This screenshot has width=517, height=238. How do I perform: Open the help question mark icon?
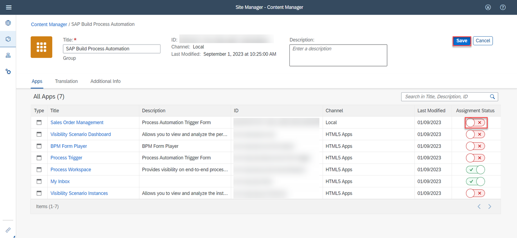click(x=503, y=7)
